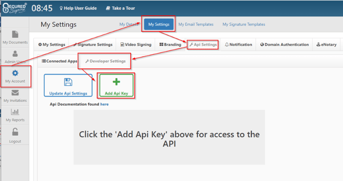Image resolution: width=343 pixels, height=181 pixels.
Task: Switch to My Details tab
Action: coord(129,24)
